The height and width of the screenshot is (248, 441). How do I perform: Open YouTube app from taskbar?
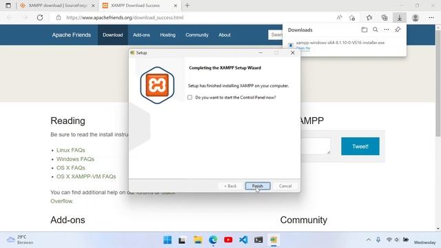(x=228, y=240)
